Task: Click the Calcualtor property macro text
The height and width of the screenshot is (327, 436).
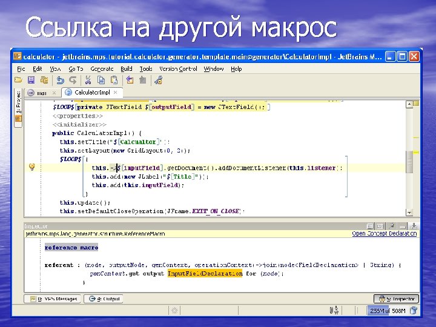Action: pos(138,142)
